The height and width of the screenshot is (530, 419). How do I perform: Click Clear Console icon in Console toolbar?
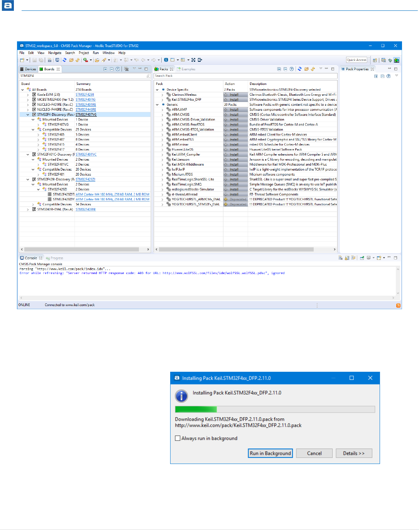pos(340,258)
